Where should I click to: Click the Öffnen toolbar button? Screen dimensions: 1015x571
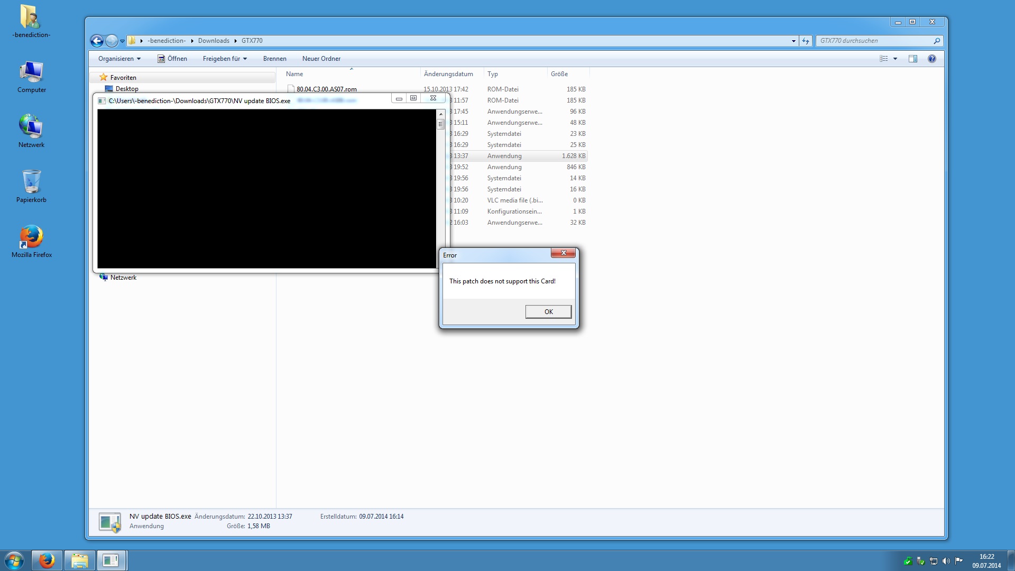coord(172,59)
